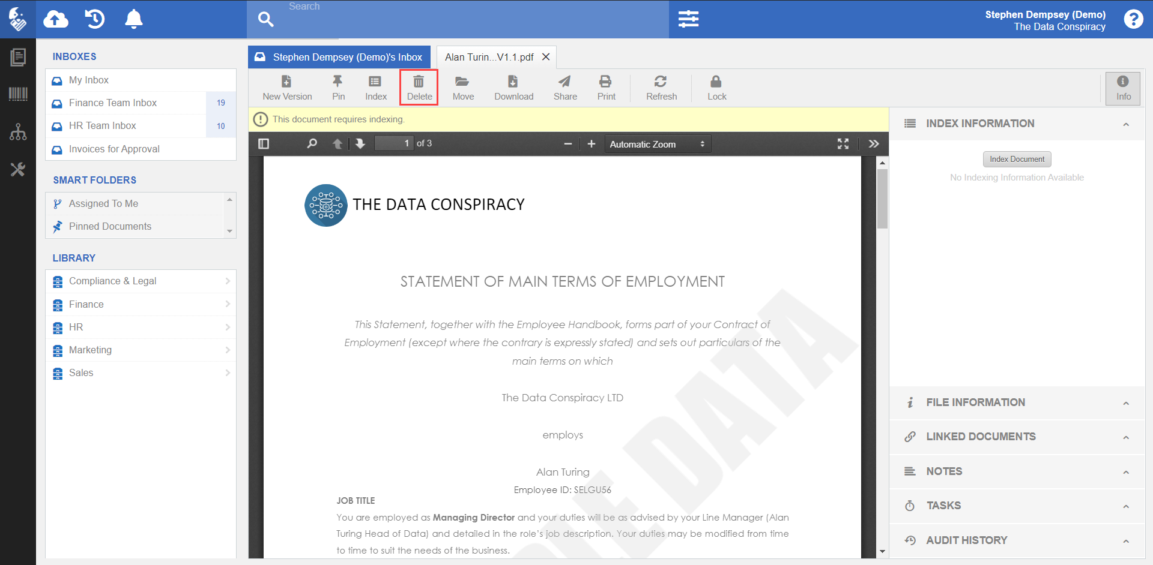Viewport: 1153px width, 565px height.
Task: Open the tools wrench icon
Action: [x=18, y=170]
